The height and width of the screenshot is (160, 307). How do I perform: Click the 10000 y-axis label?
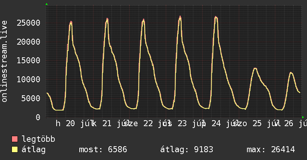[29, 79]
